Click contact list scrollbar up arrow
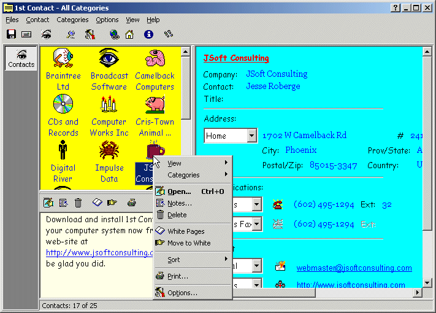This screenshot has width=436, height=313. coord(185,52)
